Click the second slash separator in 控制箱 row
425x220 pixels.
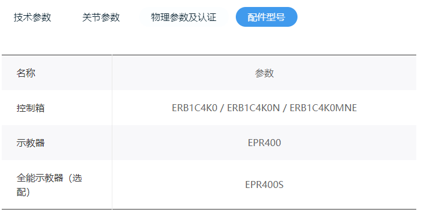[x=285, y=108]
